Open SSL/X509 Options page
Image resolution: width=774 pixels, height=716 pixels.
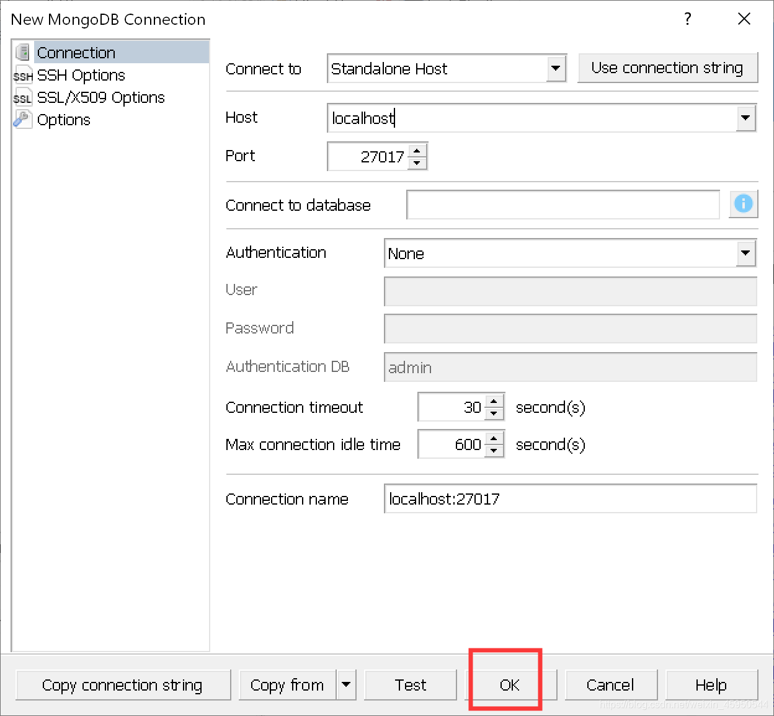point(100,97)
